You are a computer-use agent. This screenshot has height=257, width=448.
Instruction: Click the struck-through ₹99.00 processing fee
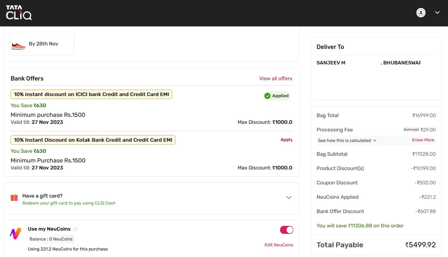411,130
